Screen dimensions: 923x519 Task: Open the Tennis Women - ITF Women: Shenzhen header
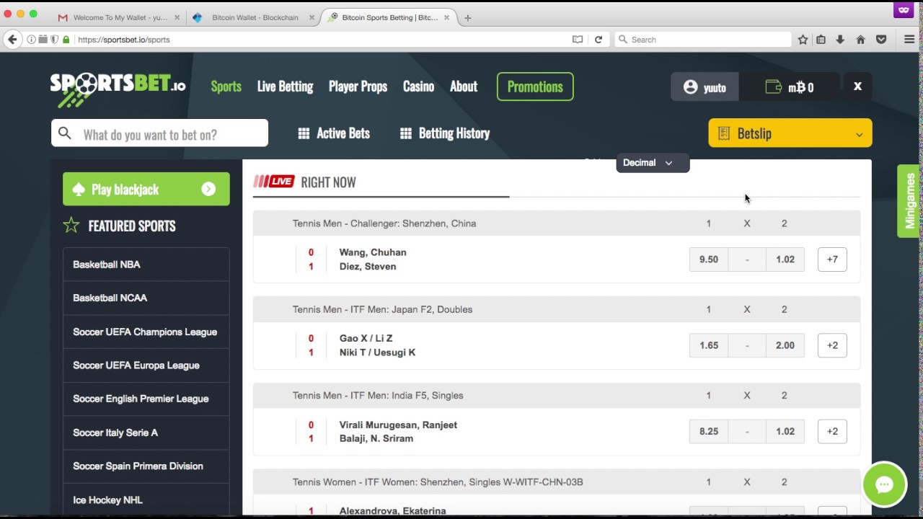[556, 482]
